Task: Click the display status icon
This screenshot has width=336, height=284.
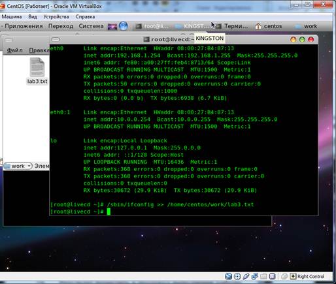Action: tap(272, 276)
